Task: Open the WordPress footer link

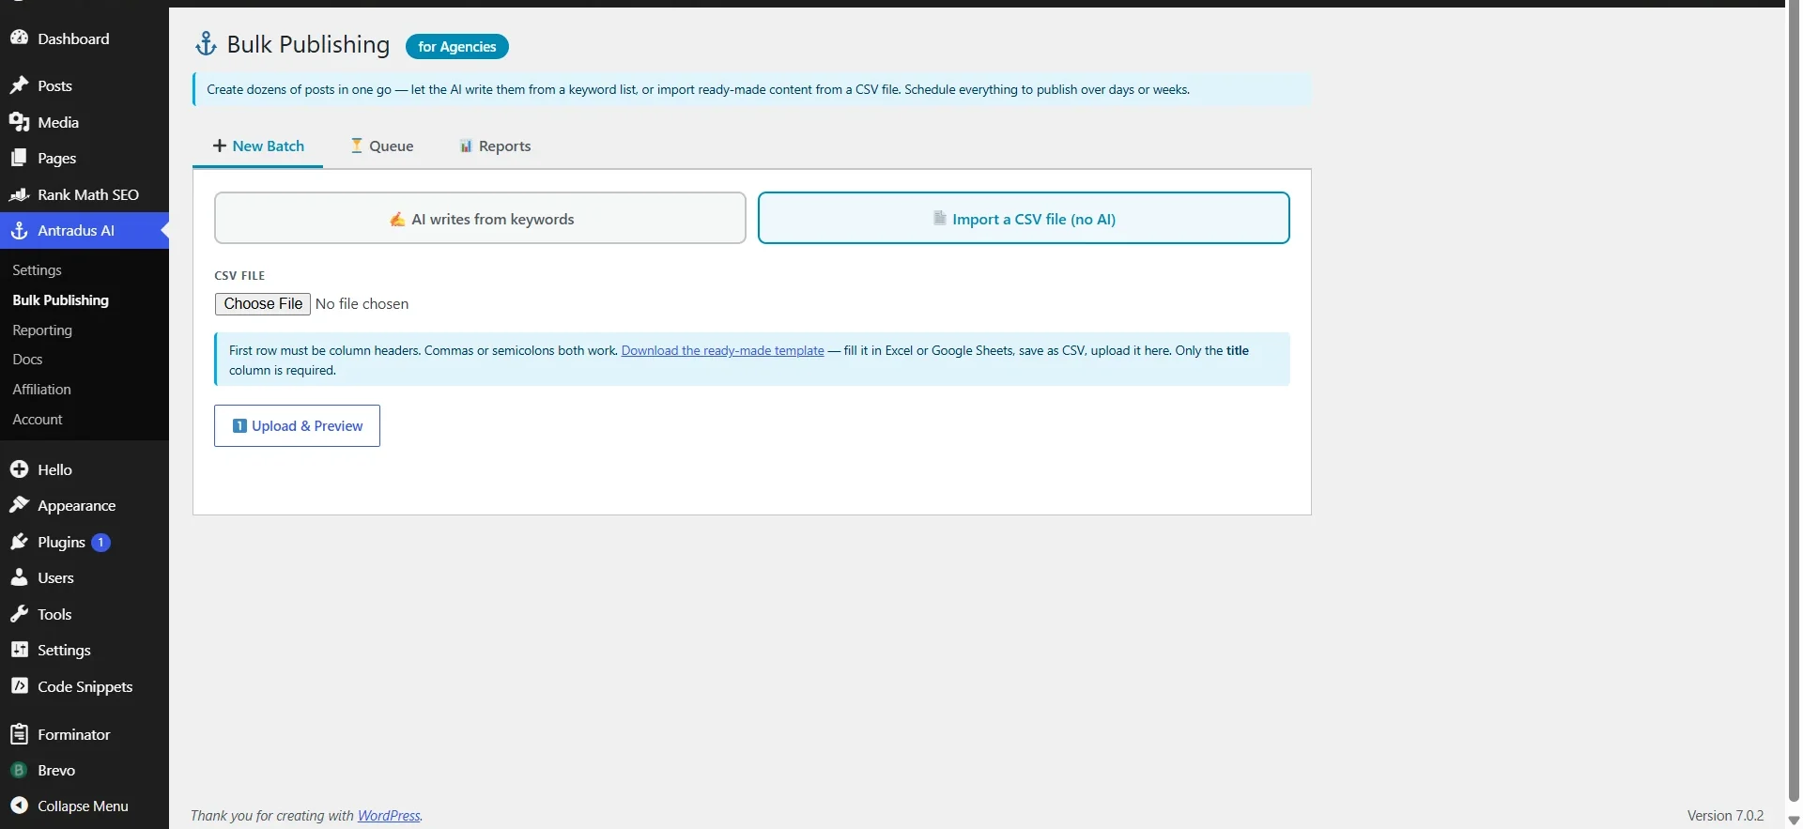Action: click(389, 816)
